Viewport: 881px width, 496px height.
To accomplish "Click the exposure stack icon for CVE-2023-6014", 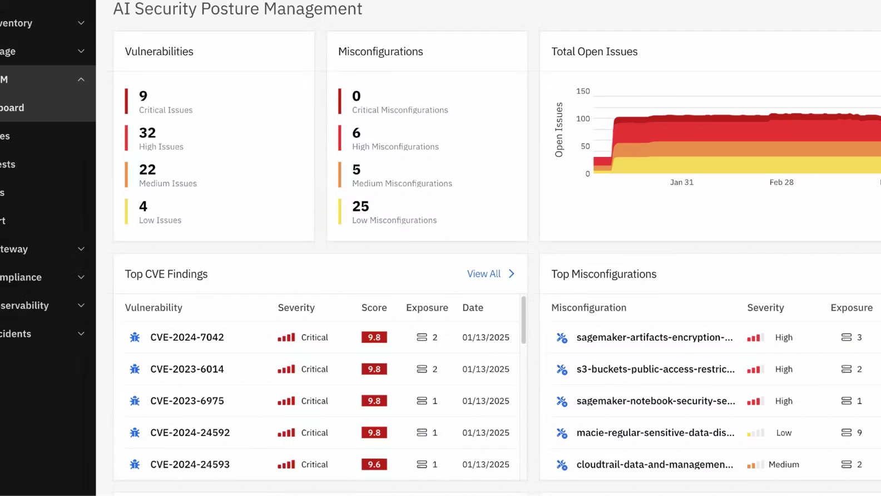I will coord(422,369).
